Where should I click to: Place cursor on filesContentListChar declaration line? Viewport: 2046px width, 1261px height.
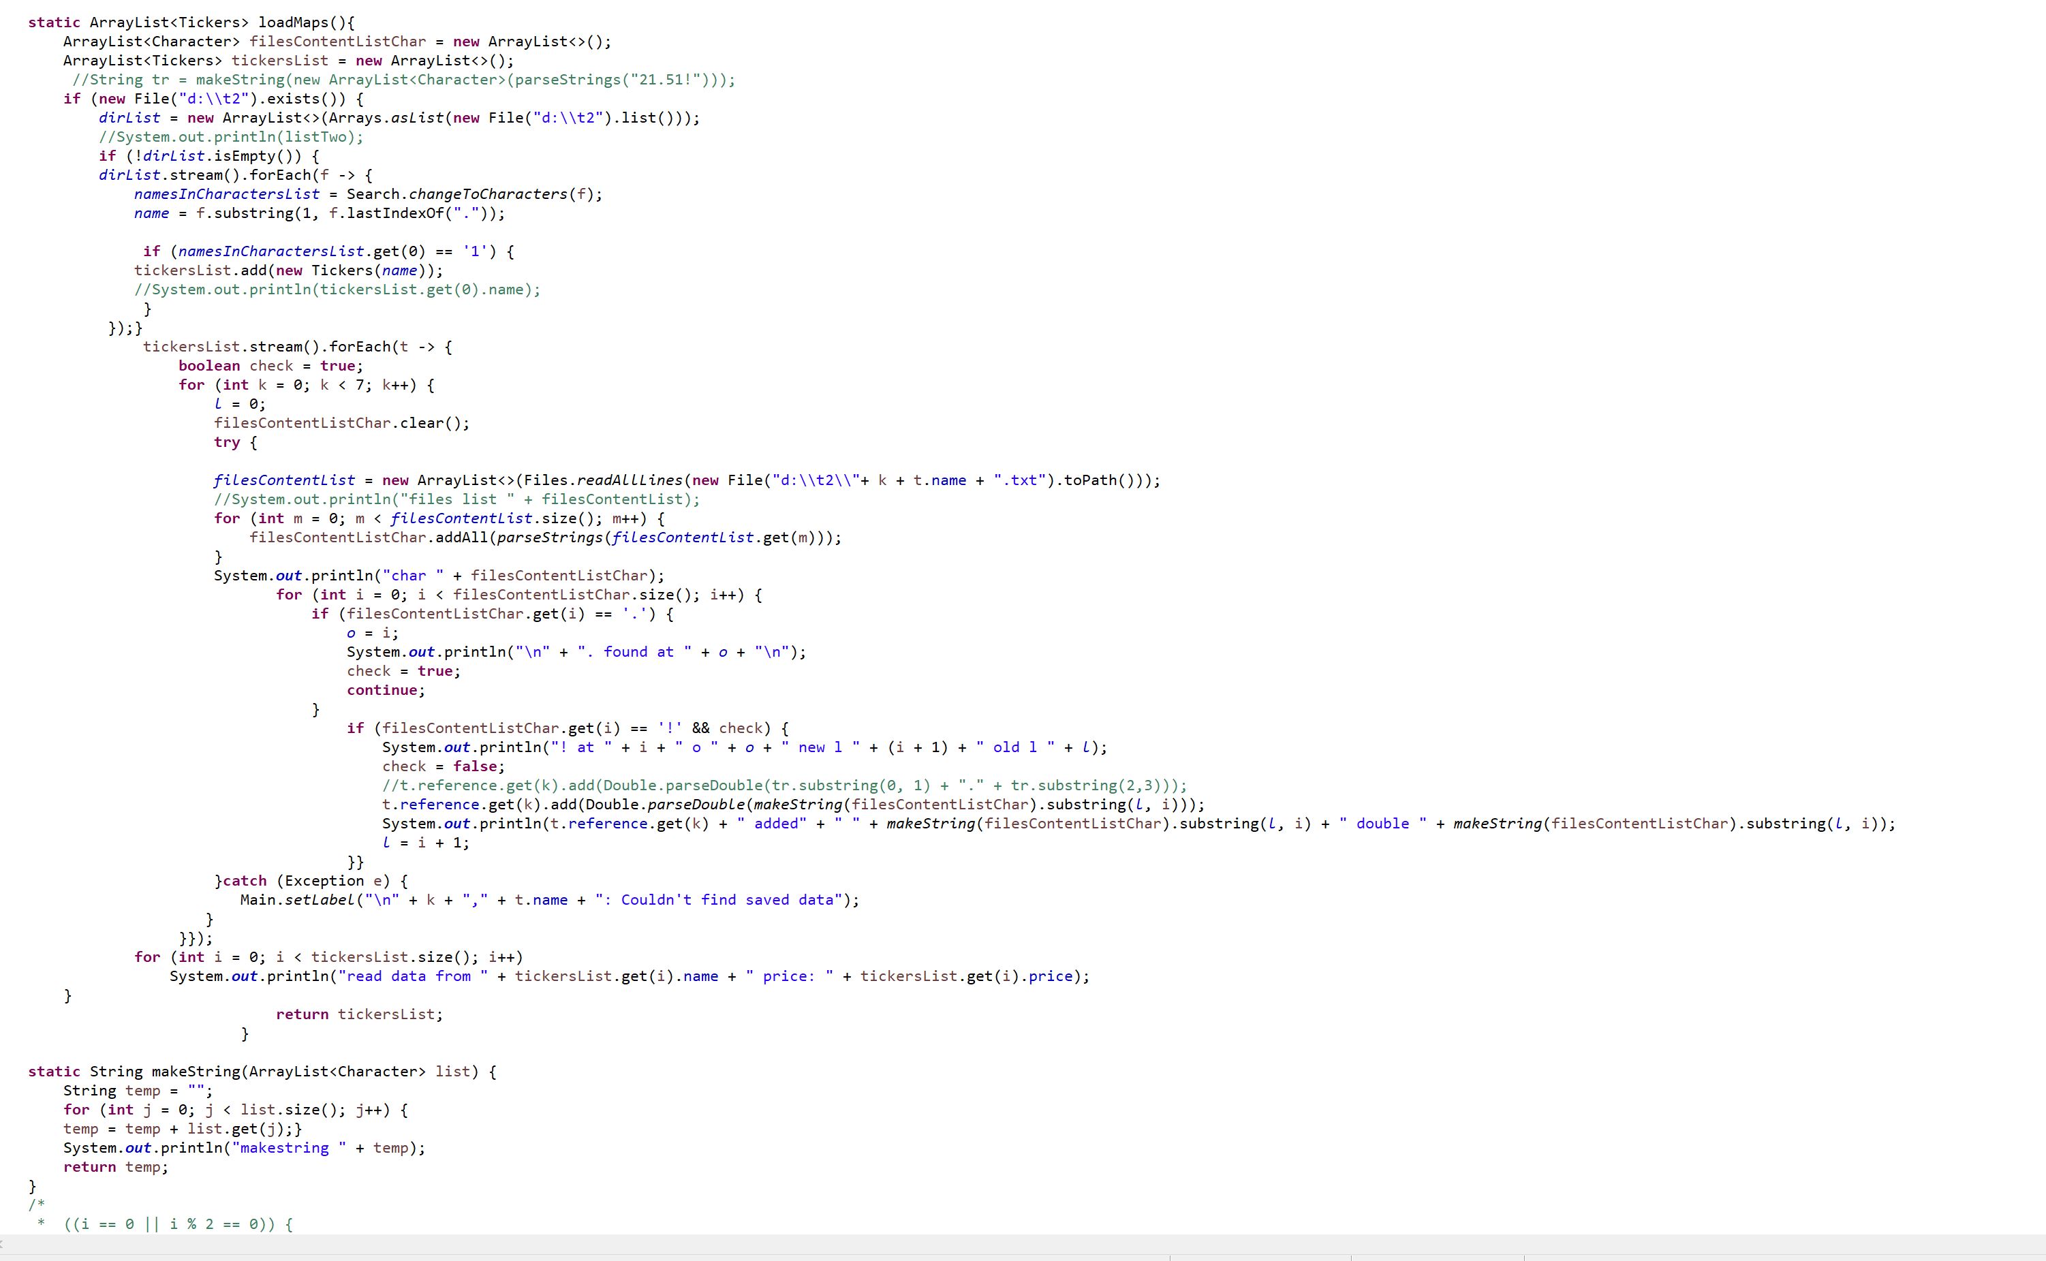click(338, 42)
